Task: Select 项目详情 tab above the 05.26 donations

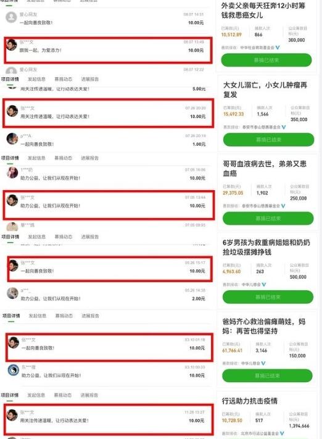Action: [x=10, y=237]
